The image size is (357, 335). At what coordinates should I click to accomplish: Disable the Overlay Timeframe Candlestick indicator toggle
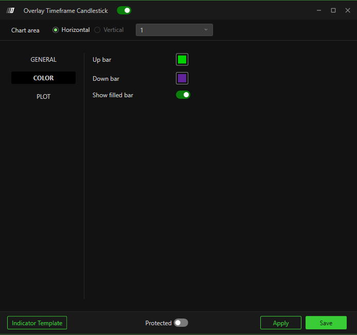[124, 10]
